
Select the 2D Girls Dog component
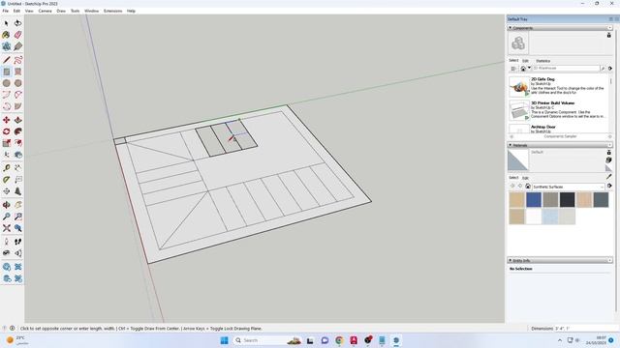[559, 86]
